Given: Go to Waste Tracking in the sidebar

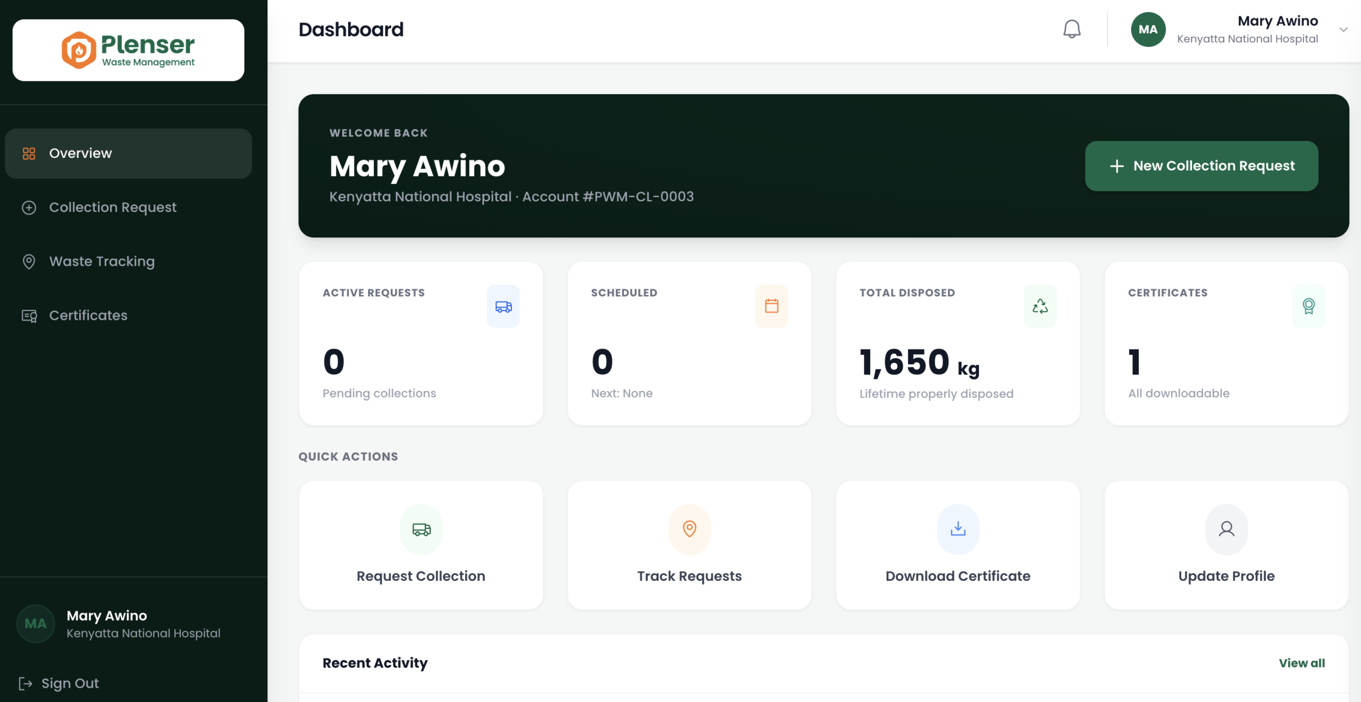Looking at the screenshot, I should tap(128, 261).
